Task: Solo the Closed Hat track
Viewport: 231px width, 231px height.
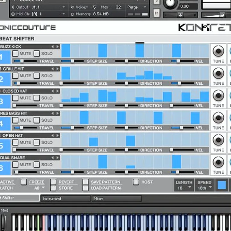Action: point(37,98)
